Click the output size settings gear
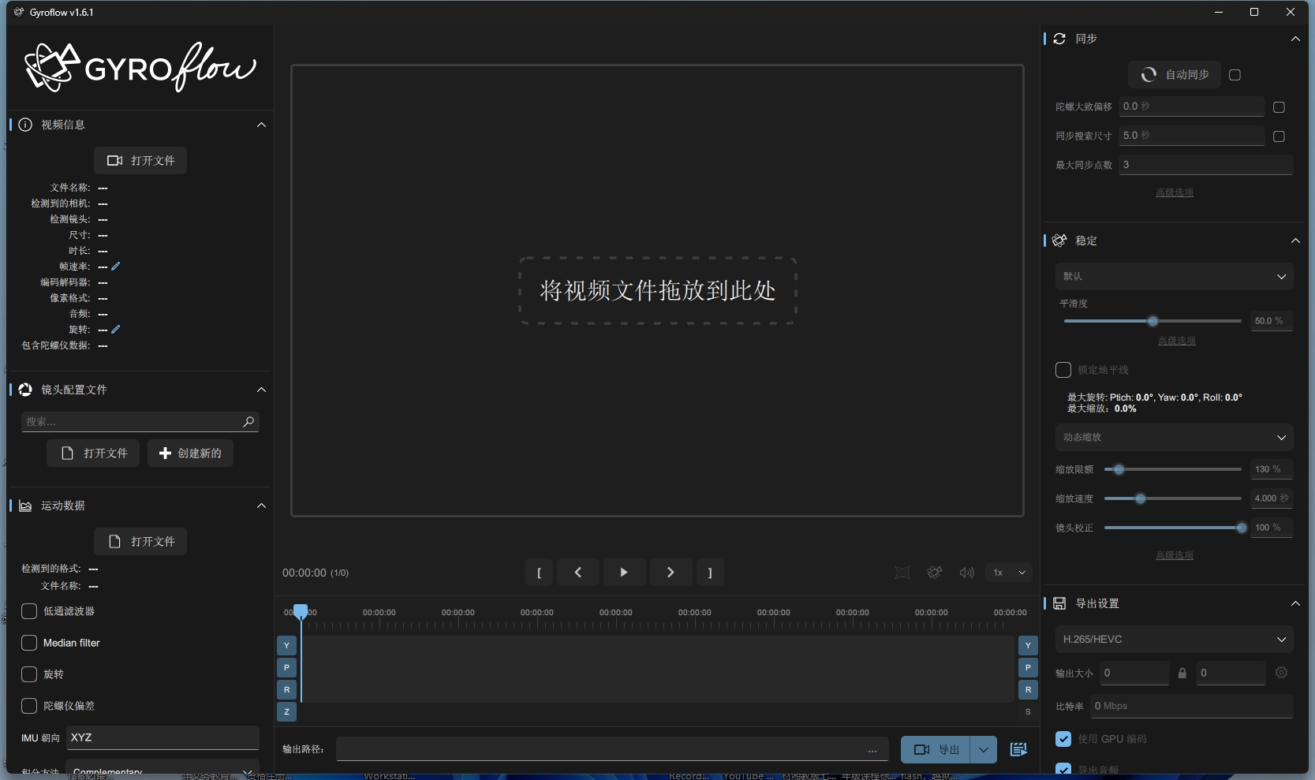This screenshot has width=1315, height=780. 1281,673
